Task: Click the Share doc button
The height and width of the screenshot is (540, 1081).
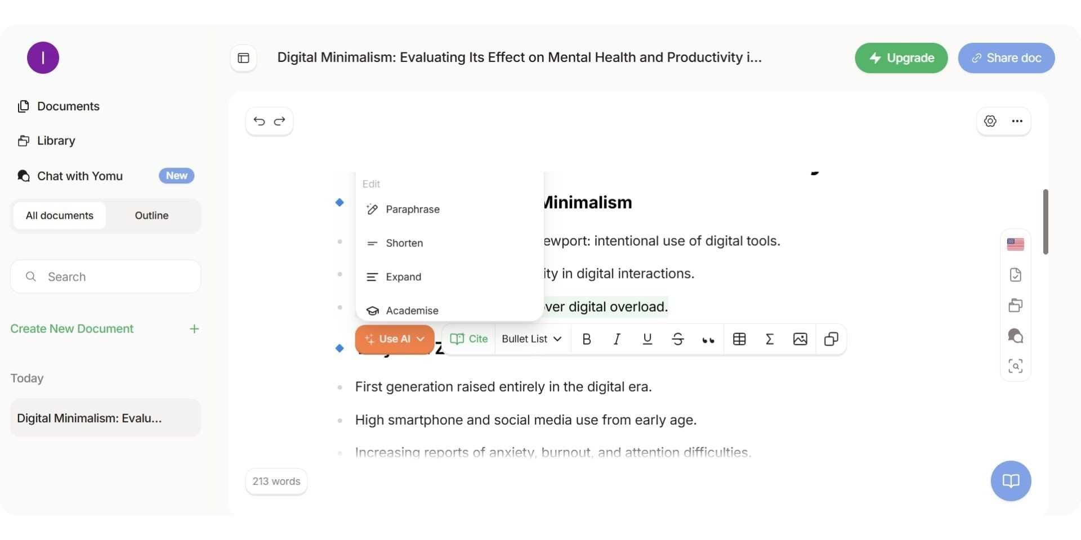Action: coord(1006,58)
